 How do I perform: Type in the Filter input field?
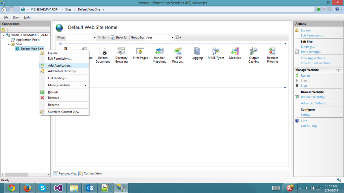tap(80, 38)
